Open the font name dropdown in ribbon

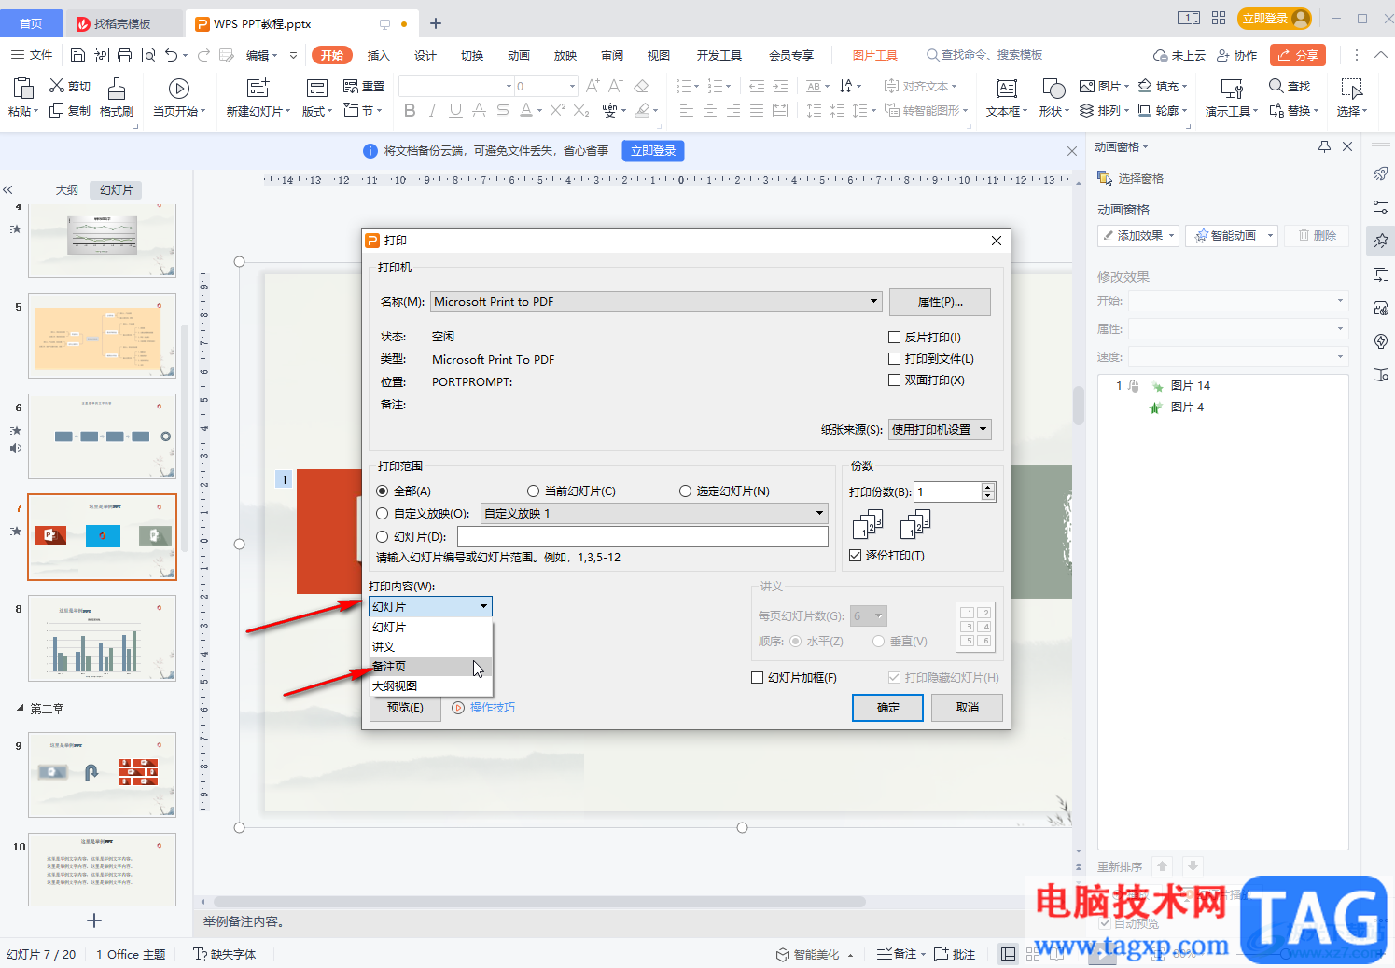(x=509, y=86)
